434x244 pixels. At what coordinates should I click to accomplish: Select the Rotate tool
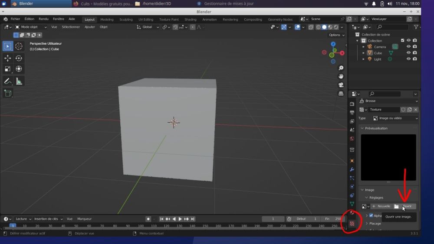click(19, 58)
